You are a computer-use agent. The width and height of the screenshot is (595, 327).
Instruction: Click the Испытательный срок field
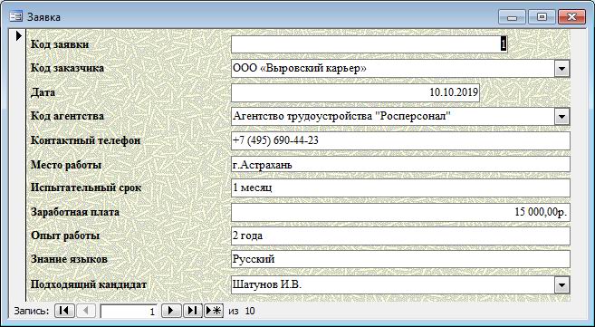tap(400, 188)
